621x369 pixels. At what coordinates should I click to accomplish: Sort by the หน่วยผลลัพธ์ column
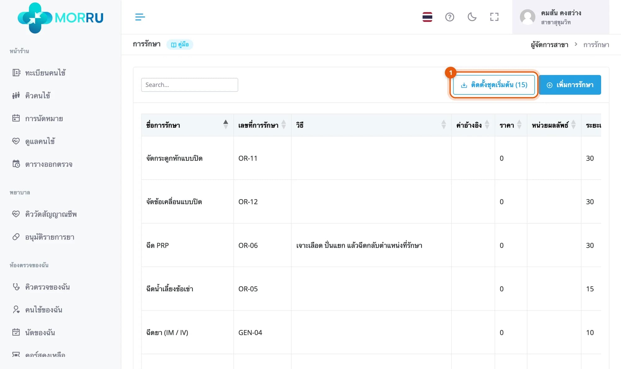point(554,125)
